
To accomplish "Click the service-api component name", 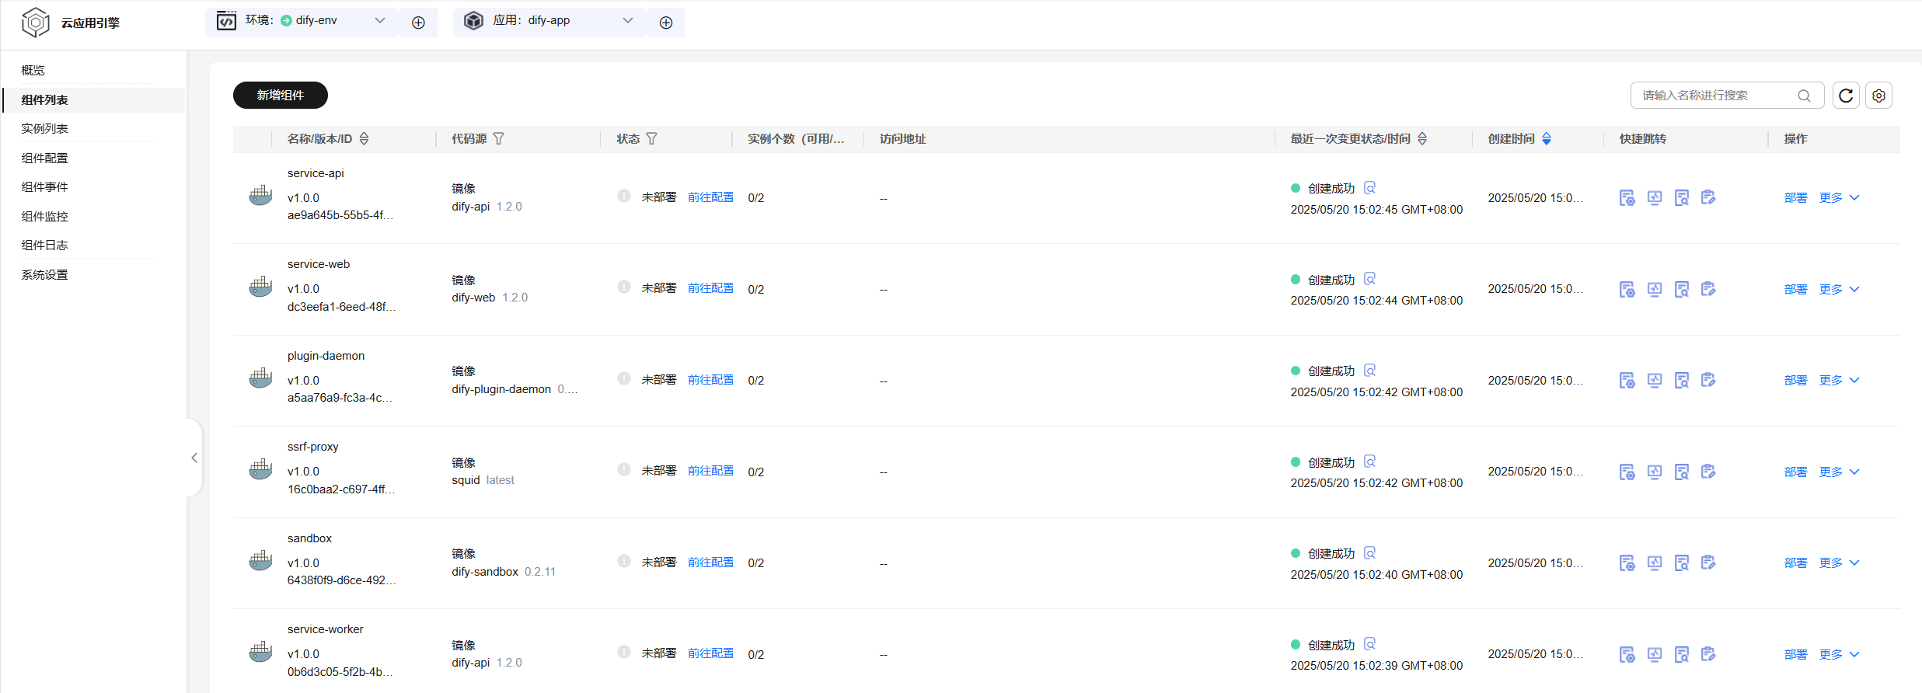I will (316, 173).
